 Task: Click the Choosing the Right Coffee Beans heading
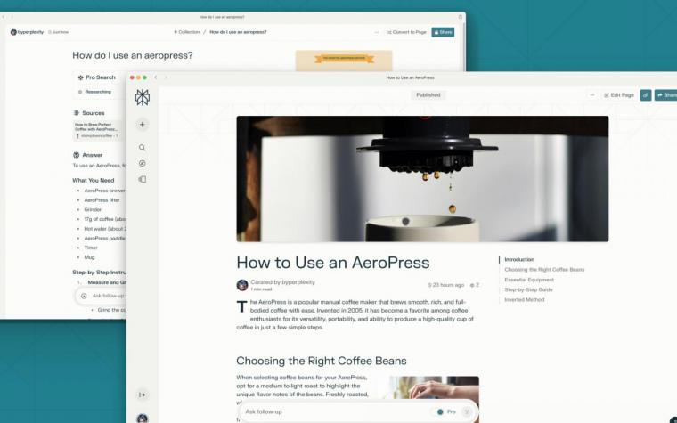point(322,361)
